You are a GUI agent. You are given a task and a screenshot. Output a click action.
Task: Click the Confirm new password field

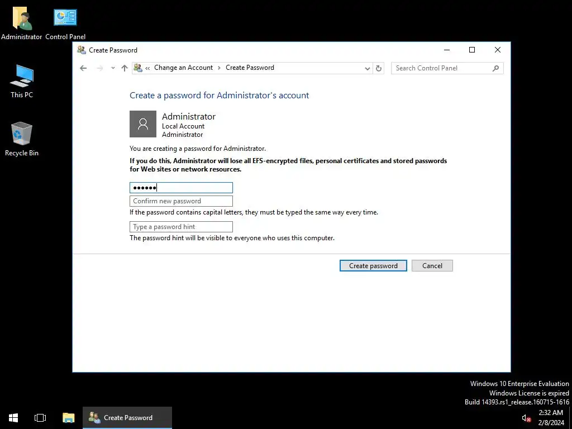[x=182, y=201]
